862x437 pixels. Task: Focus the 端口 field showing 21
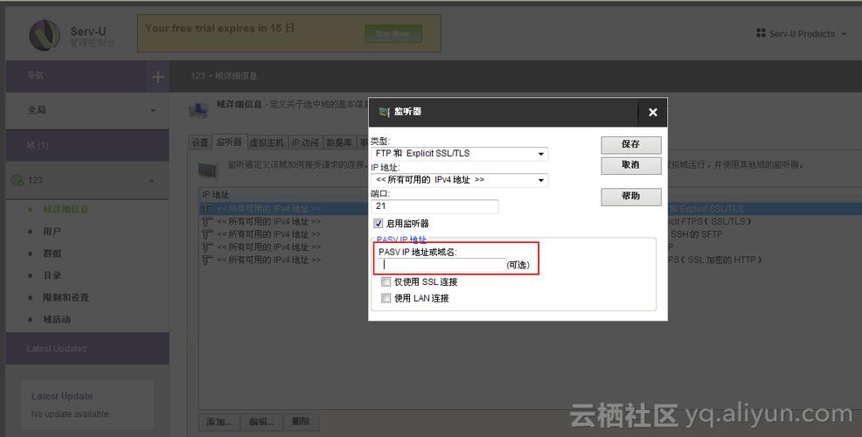click(x=434, y=206)
